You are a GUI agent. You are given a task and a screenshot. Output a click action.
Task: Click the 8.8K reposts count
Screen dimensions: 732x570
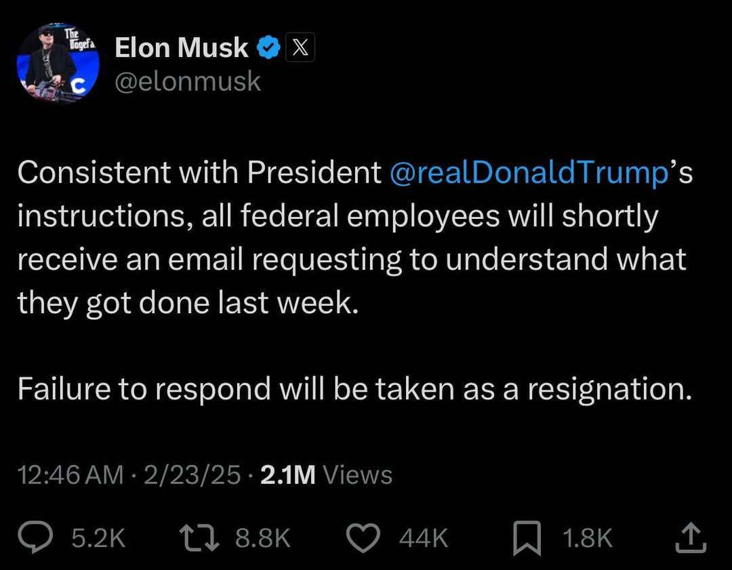(x=263, y=537)
